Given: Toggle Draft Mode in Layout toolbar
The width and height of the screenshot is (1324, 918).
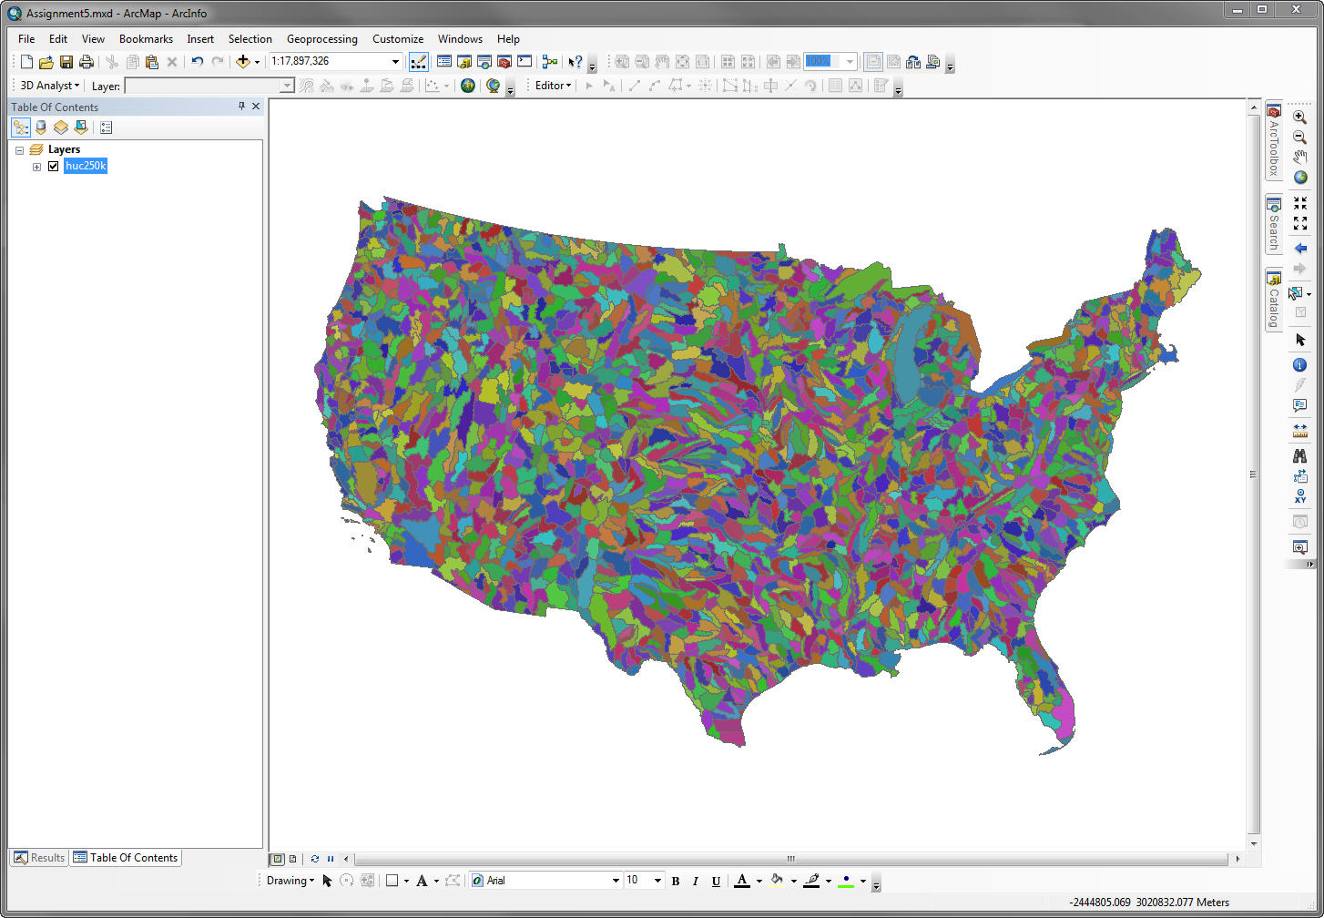Looking at the screenshot, I should pos(873,62).
